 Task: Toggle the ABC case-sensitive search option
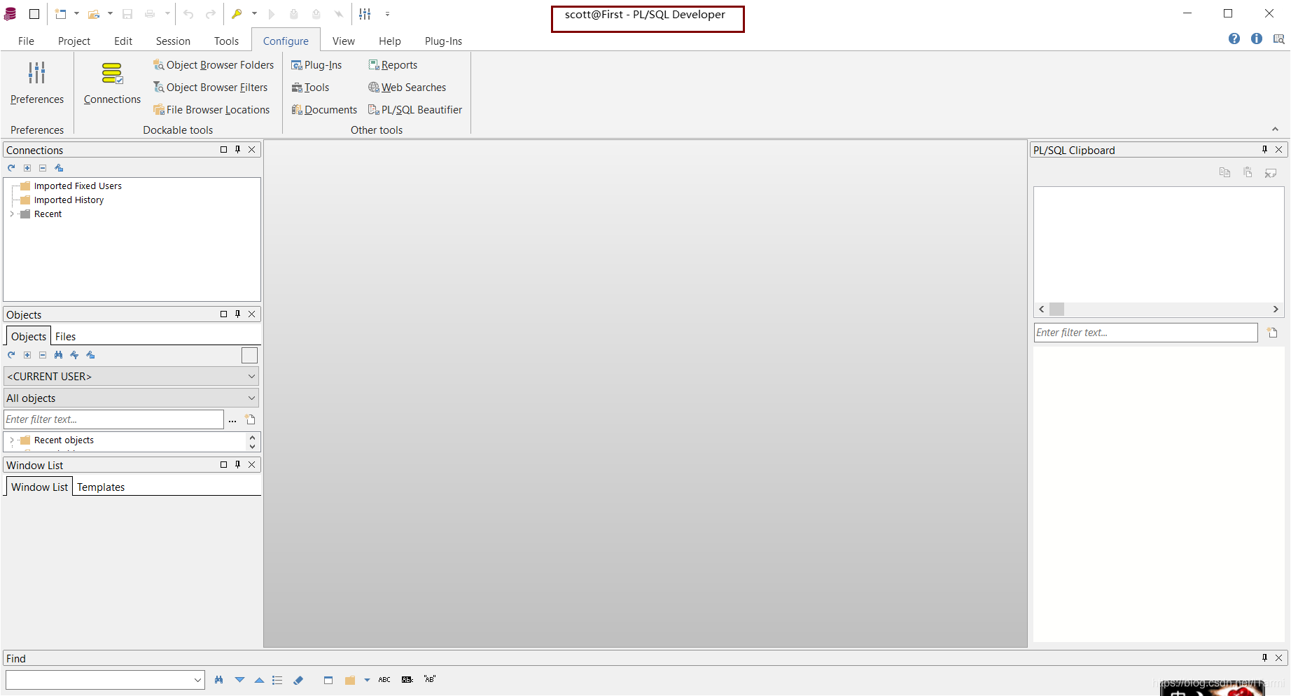tap(384, 680)
